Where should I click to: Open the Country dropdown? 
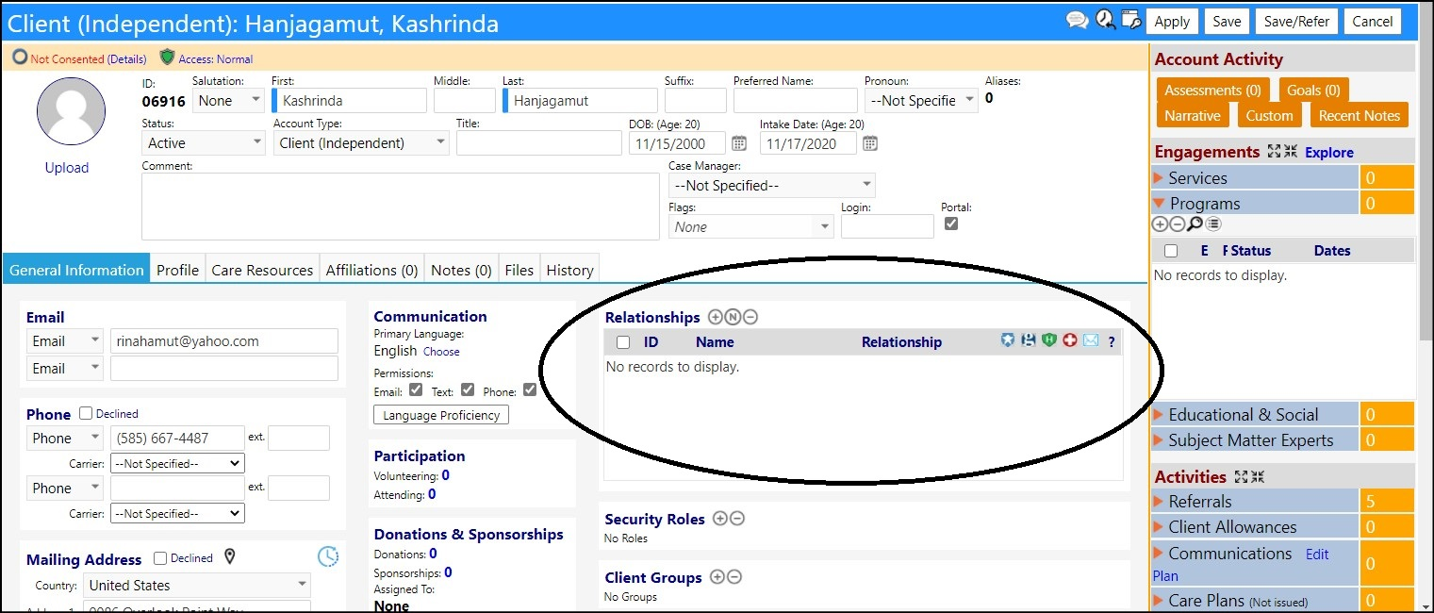[x=197, y=586]
